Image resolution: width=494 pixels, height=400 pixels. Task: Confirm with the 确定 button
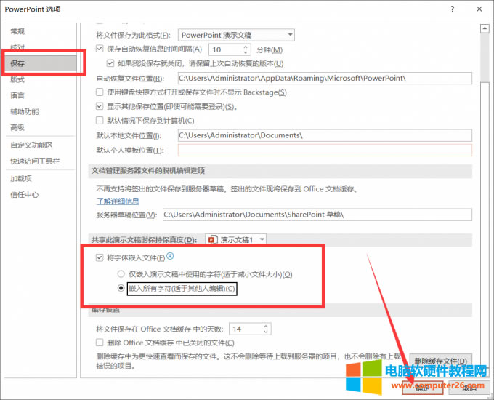(423, 388)
